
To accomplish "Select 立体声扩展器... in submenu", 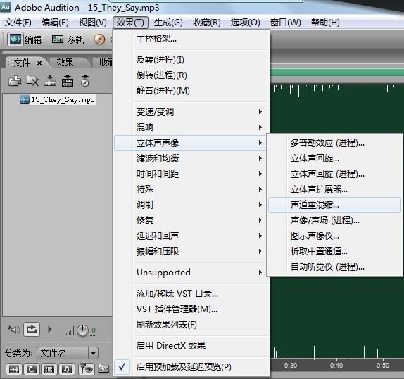I will [x=334, y=189].
